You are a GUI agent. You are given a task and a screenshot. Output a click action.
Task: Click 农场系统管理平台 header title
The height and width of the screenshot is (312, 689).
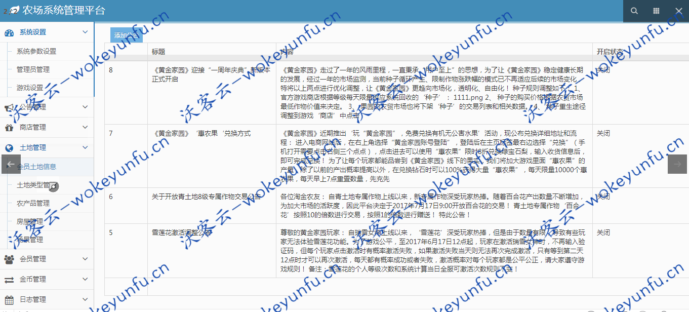(x=64, y=10)
